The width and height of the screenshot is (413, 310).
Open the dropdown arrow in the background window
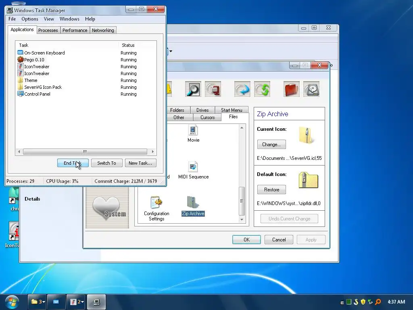(x=171, y=51)
